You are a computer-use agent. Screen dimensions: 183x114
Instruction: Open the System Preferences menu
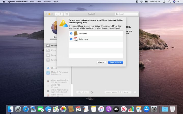[x=18, y=2]
